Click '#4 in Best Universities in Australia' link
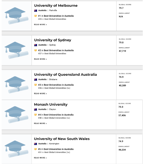This screenshot has height=164, width=143. [x=56, y=115]
